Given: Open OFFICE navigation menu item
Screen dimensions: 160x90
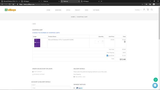Looking at the screenshot, I should coord(68,10).
